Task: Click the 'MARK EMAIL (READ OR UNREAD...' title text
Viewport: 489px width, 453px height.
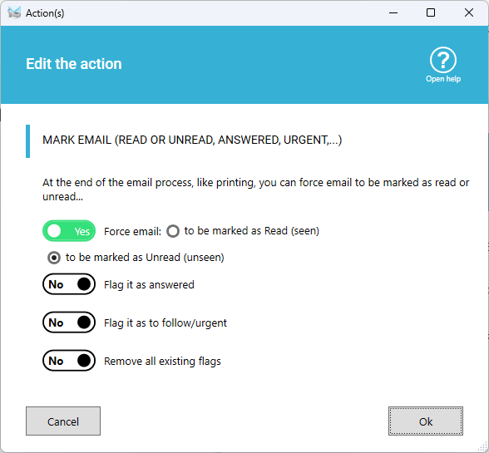Action: [x=192, y=140]
